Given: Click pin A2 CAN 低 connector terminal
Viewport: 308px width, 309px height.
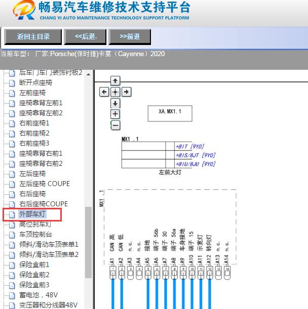Looking at the screenshot, I should tap(122, 273).
